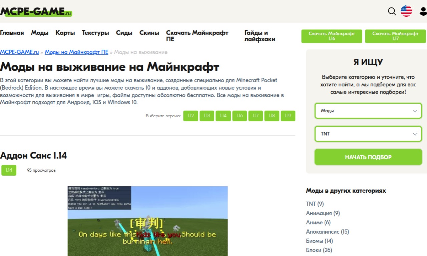Screen dimensions: 427x256
Task: Open the Анимация (9) category link
Action: click(323, 213)
